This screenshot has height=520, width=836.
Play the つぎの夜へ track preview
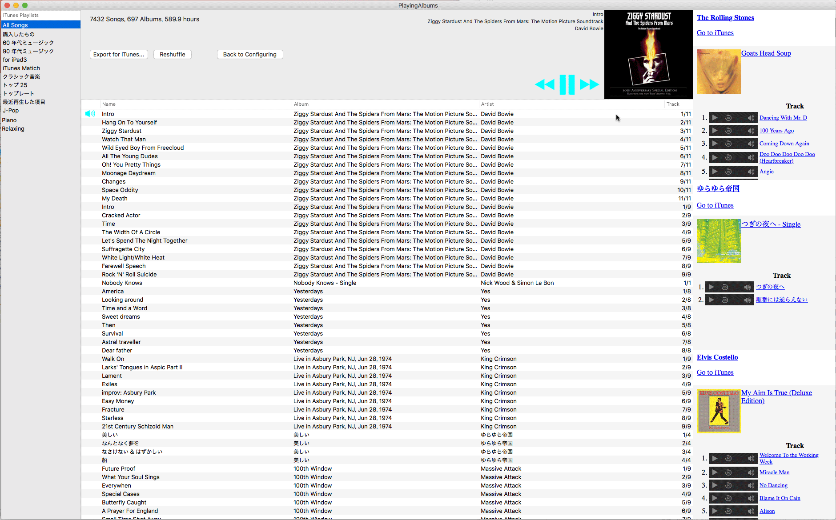point(711,287)
